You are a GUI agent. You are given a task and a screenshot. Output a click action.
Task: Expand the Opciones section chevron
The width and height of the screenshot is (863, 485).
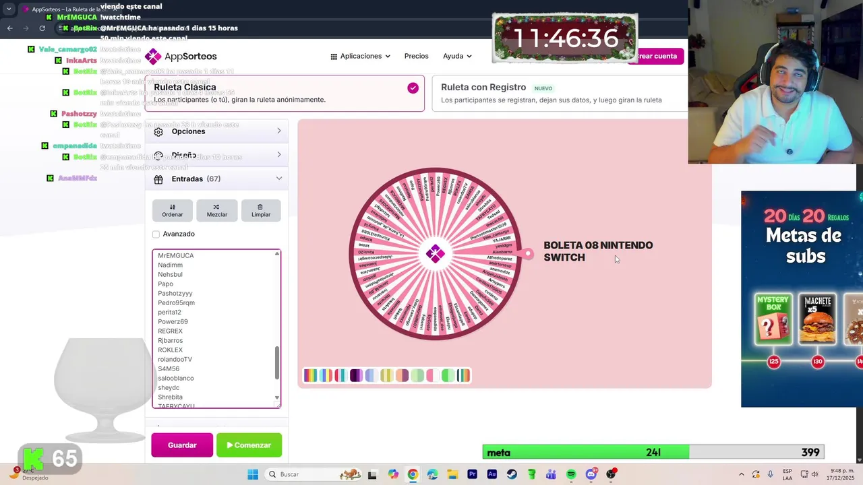(x=279, y=131)
